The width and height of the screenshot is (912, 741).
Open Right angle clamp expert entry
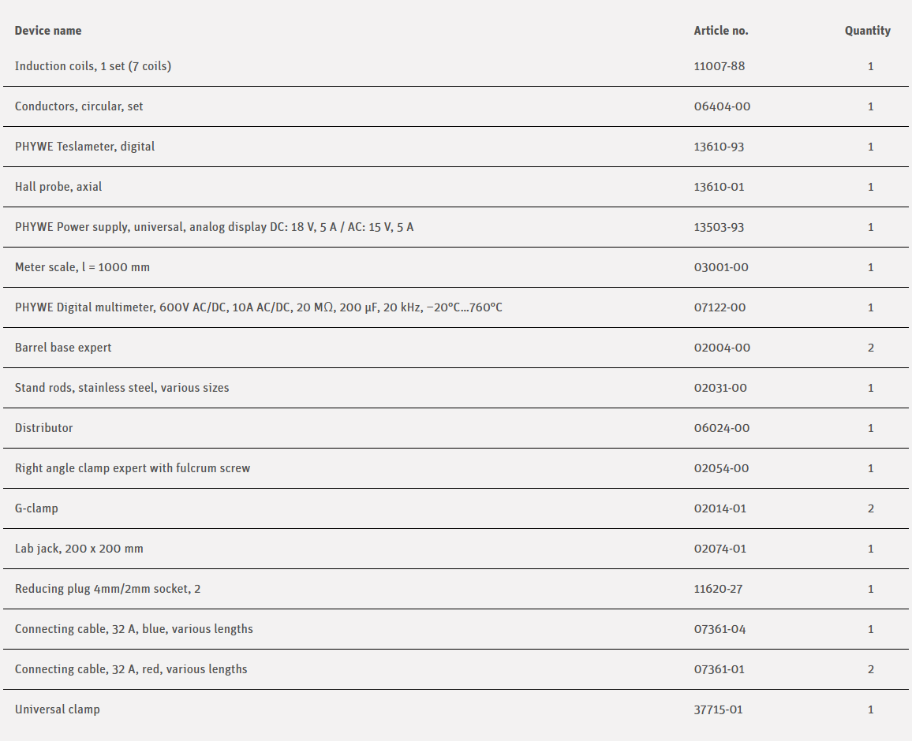click(133, 468)
